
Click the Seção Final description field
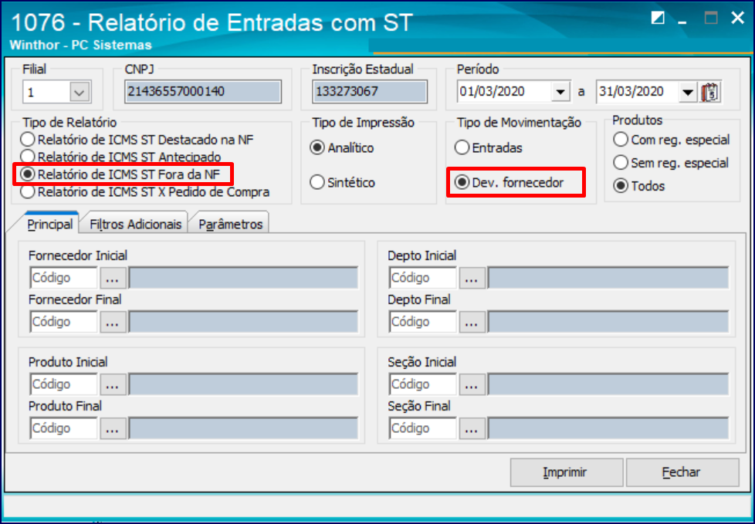coord(608,428)
